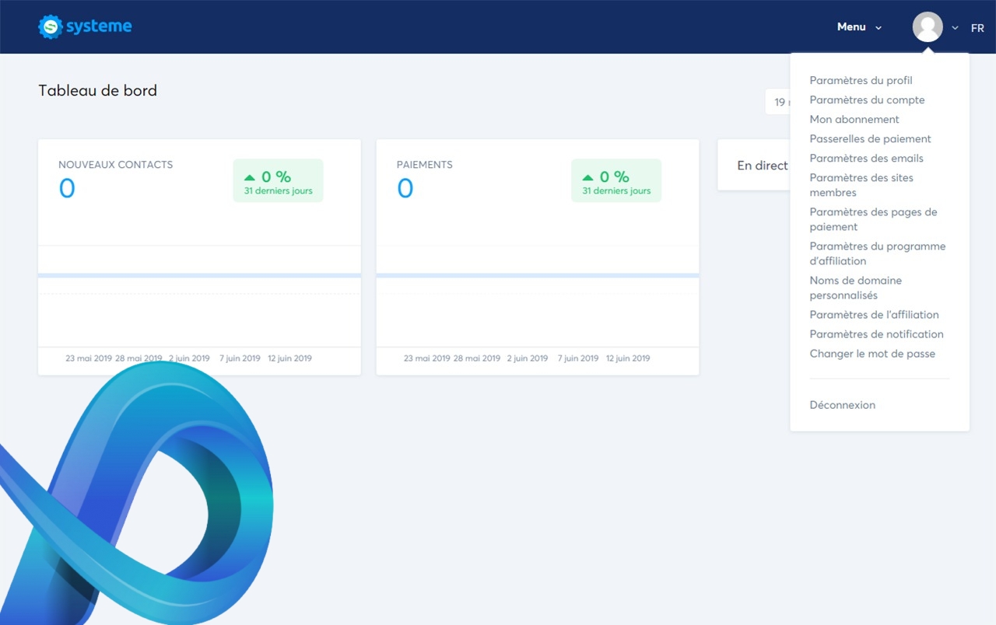The height and width of the screenshot is (625, 996).
Task: Click the Nouveaux contacts count value
Action: click(x=67, y=188)
